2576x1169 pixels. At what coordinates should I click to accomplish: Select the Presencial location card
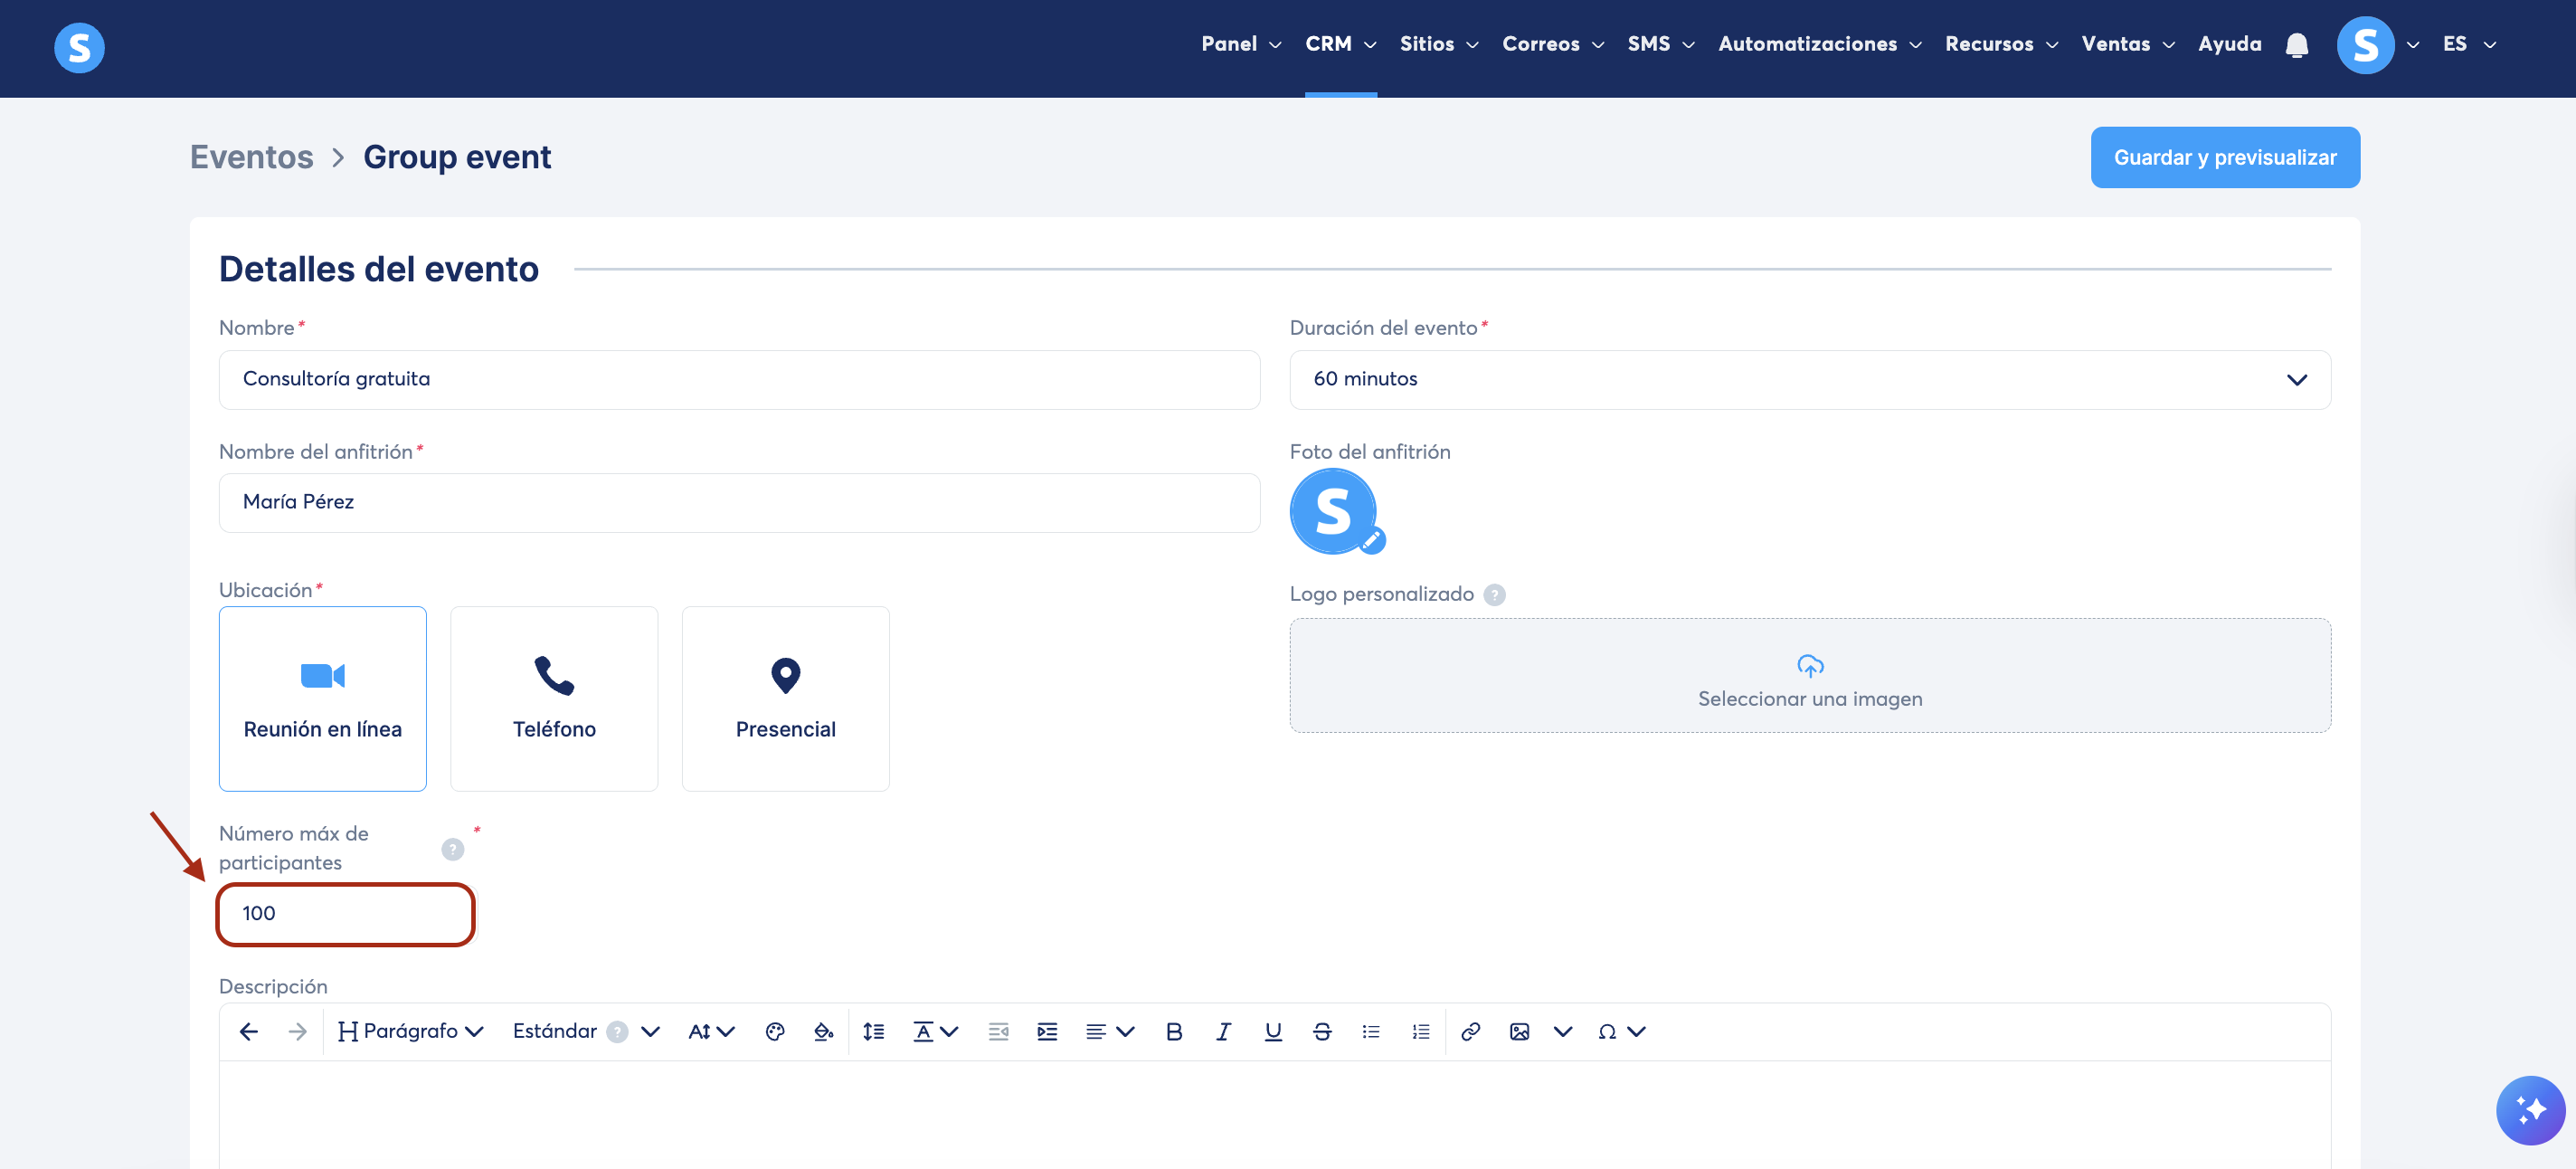pos(785,698)
